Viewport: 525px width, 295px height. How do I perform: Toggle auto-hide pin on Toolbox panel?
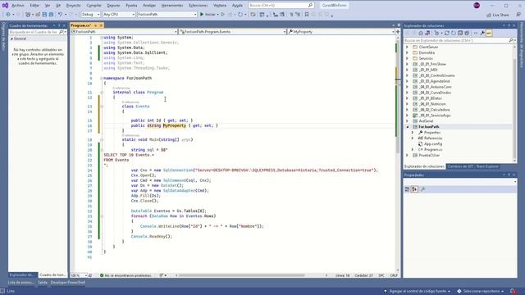(59, 25)
